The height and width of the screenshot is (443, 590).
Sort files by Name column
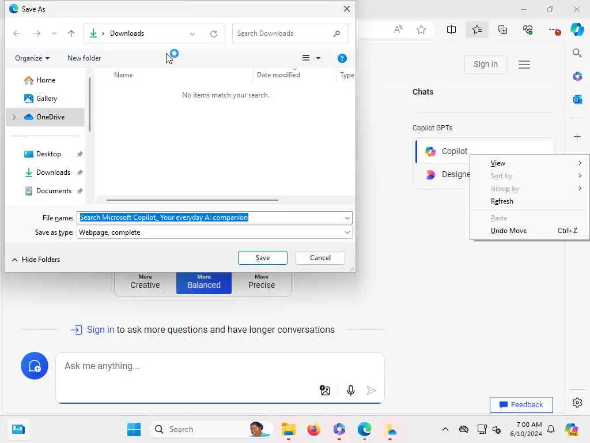[123, 74]
